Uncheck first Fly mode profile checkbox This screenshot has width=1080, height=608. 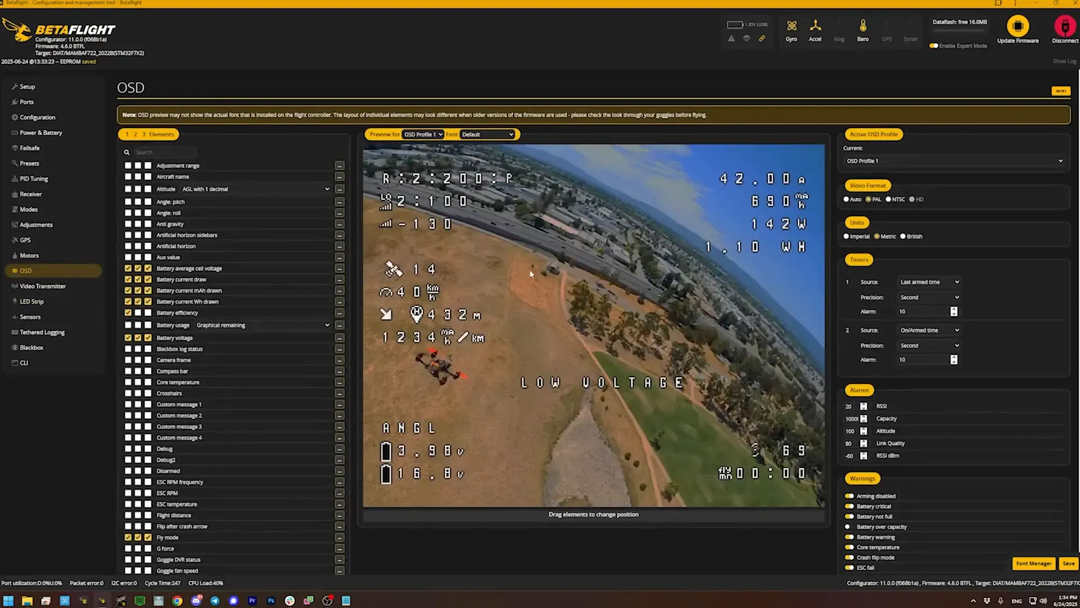(x=128, y=538)
